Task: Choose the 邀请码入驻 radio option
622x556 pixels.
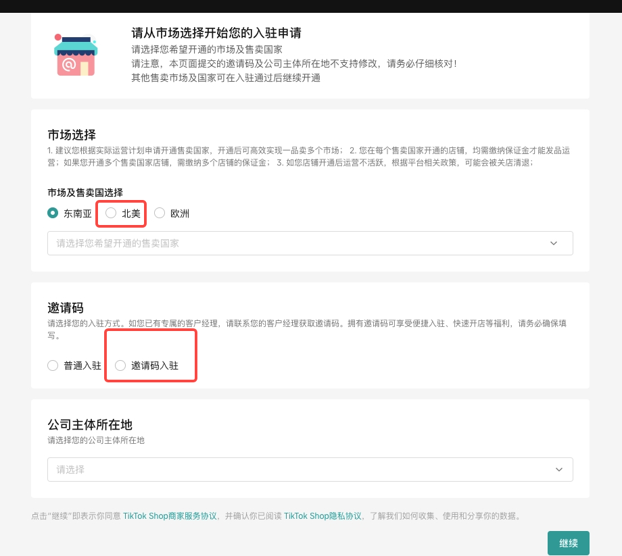Action: click(x=120, y=365)
